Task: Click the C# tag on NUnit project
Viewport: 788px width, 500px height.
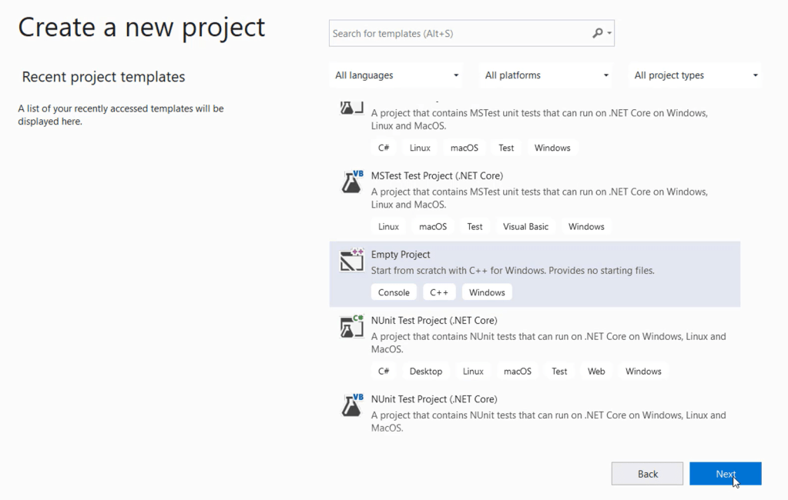Action: pyautogui.click(x=384, y=371)
